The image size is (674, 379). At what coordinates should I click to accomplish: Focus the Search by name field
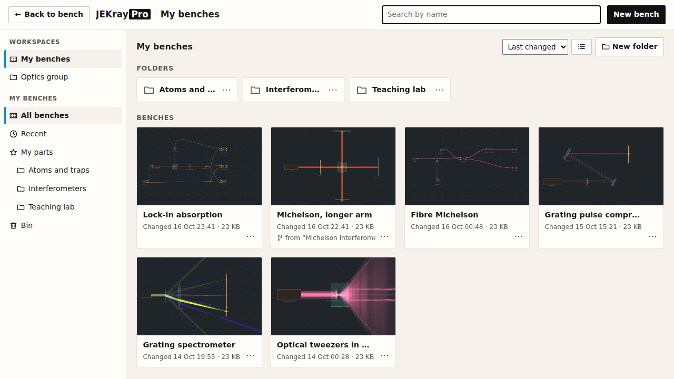(x=491, y=15)
